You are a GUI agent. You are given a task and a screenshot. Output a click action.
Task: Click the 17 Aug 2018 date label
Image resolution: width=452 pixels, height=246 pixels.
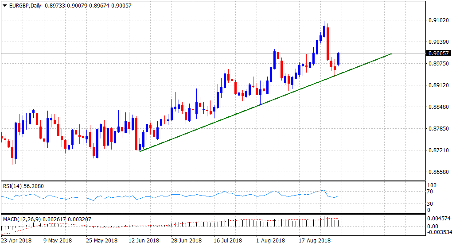pos(314,241)
